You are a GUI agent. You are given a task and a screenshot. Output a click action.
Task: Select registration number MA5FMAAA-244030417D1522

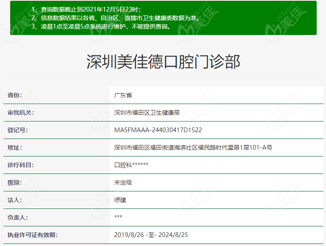point(158,130)
